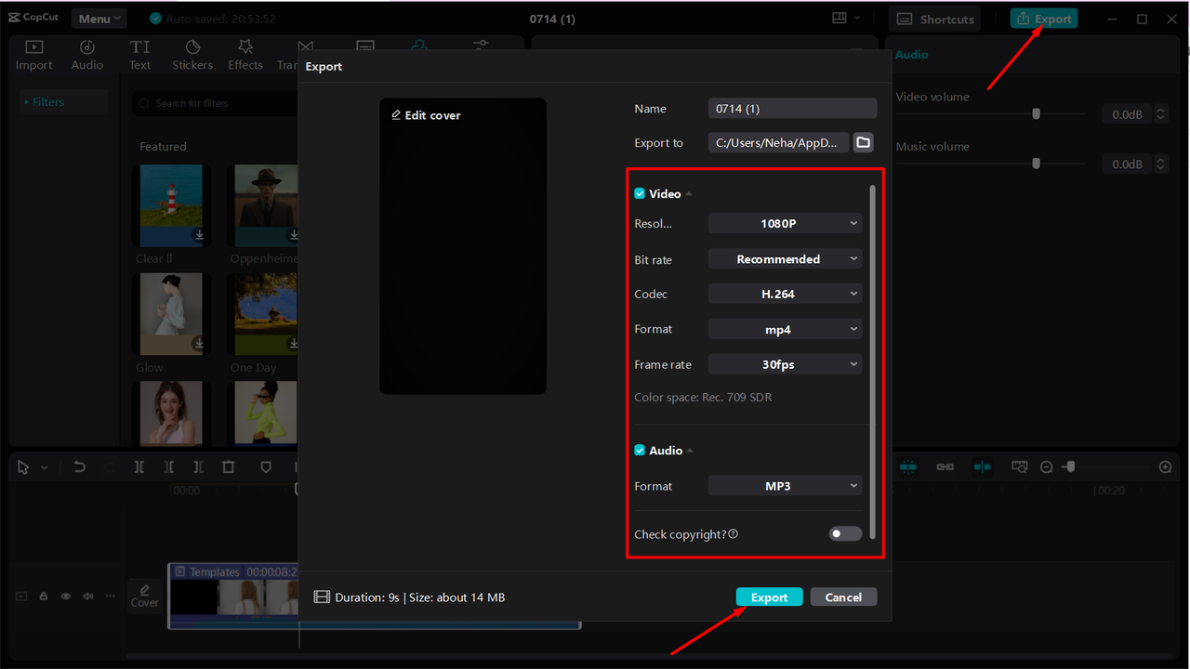The width and height of the screenshot is (1190, 669).
Task: Click the Video volume 0.0dB stepper
Action: point(1160,114)
